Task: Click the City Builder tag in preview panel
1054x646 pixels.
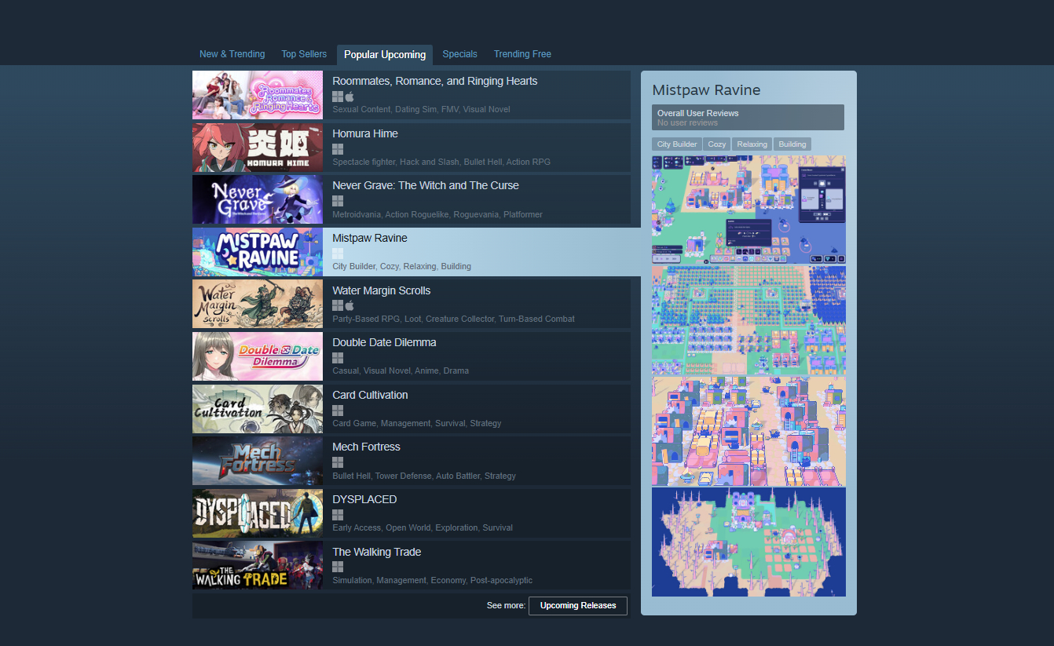Action: click(x=677, y=144)
